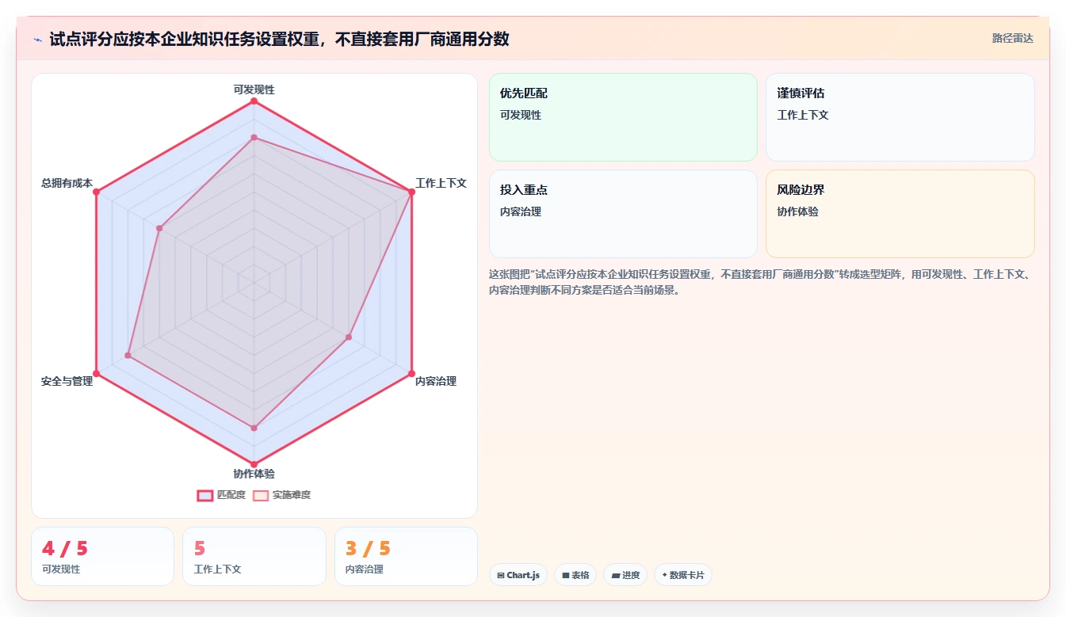Click the 安全与管理 radar axis label
The image size is (1066, 617).
[67, 381]
